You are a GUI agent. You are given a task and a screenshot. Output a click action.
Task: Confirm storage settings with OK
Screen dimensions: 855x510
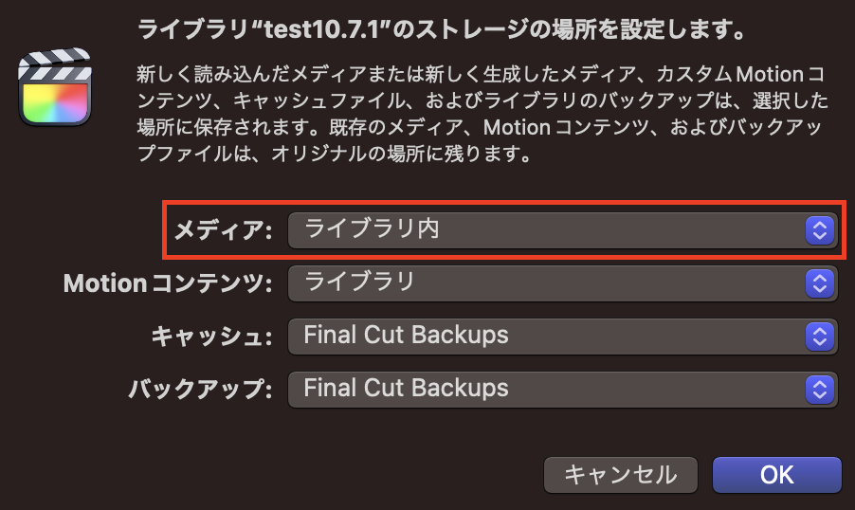click(776, 474)
